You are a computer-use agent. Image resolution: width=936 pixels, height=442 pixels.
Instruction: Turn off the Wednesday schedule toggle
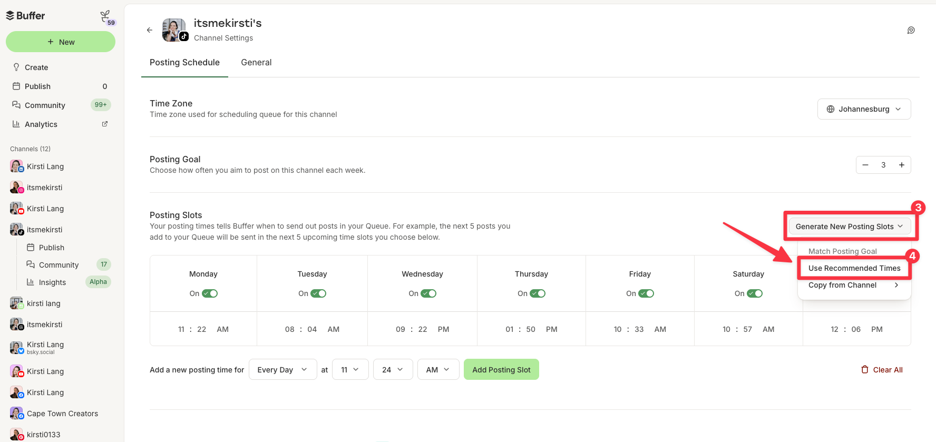(429, 293)
